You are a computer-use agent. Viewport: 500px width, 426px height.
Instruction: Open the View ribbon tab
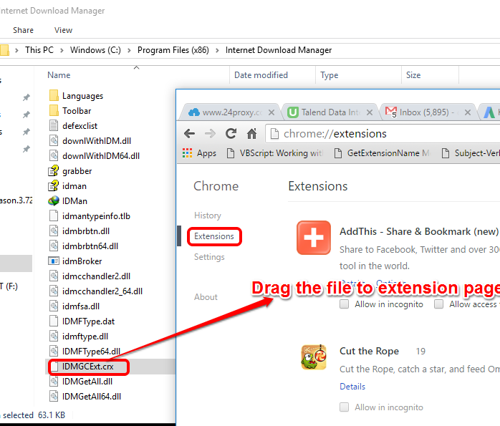[x=63, y=30]
